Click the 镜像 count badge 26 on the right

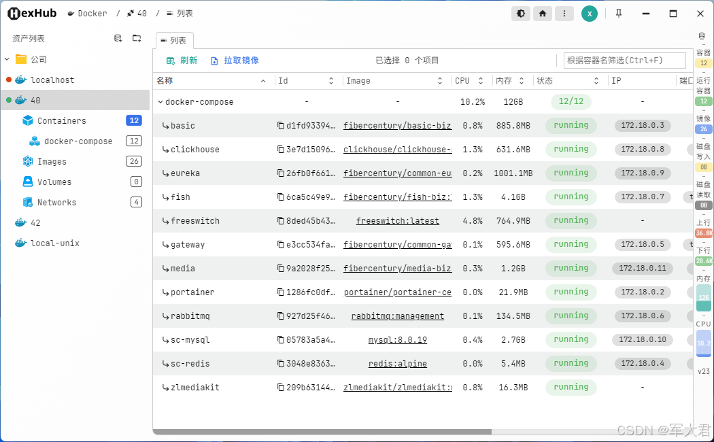[704, 129]
